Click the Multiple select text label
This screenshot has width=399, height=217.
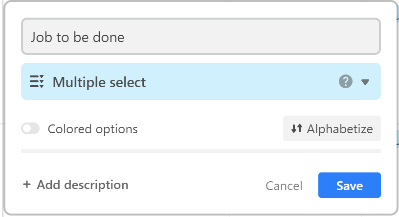coord(99,82)
